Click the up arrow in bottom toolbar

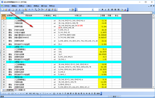pos(43,93)
